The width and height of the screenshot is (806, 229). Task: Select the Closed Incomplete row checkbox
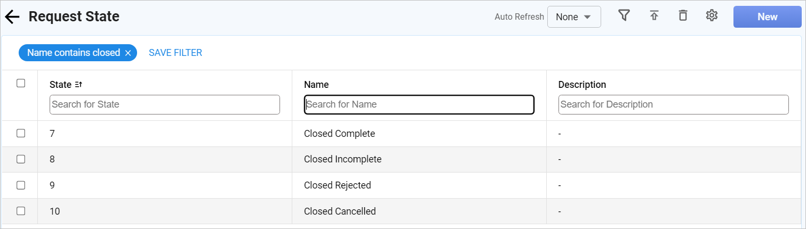click(x=21, y=159)
